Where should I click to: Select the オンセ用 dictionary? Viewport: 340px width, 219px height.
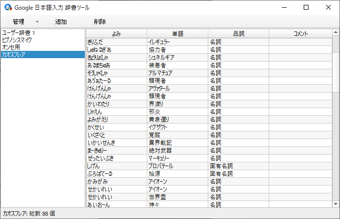click(x=43, y=47)
